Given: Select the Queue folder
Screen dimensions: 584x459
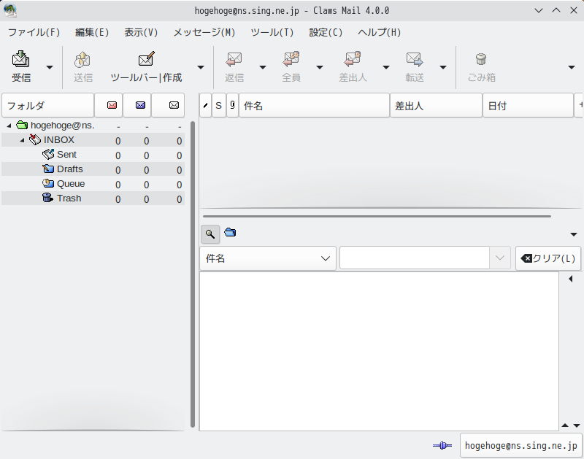Looking at the screenshot, I should [x=93, y=184].
